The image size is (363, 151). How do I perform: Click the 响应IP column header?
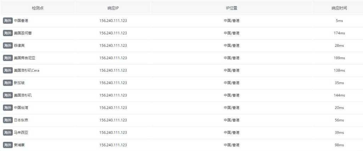pyautogui.click(x=113, y=8)
